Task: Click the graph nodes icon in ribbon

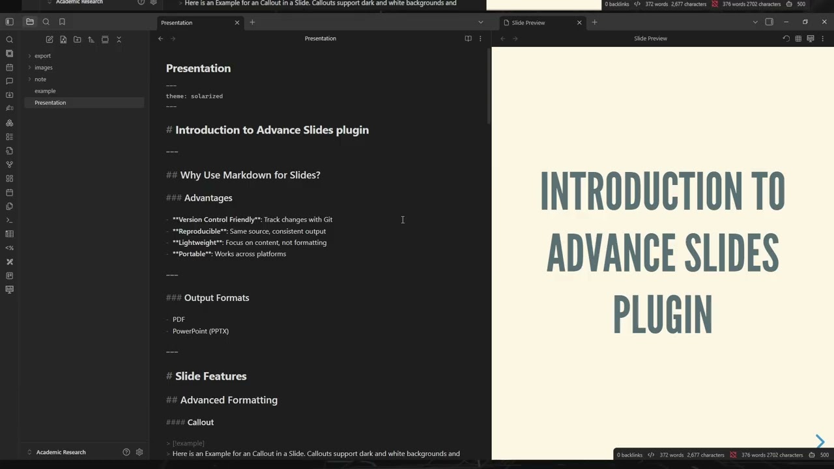Action: [9, 123]
